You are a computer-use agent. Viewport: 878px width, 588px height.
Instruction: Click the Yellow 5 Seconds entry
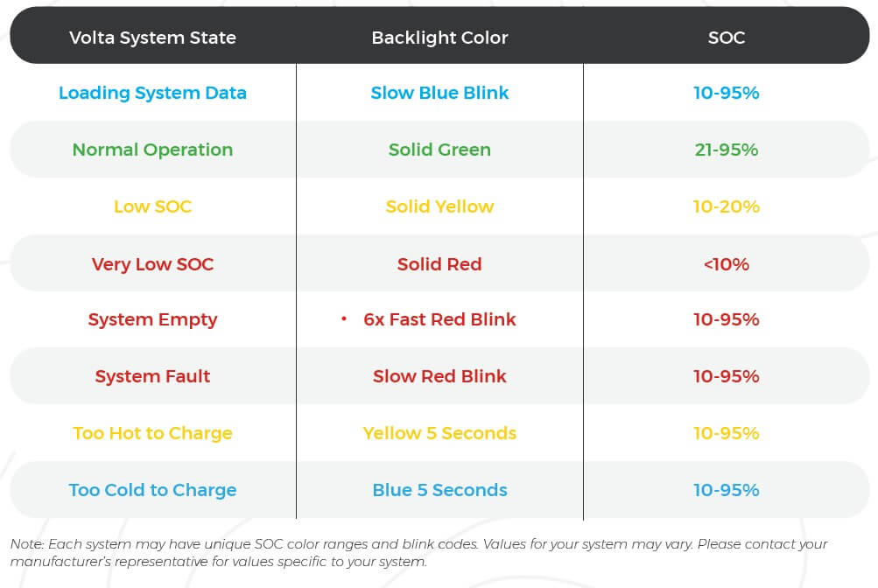[x=439, y=433]
